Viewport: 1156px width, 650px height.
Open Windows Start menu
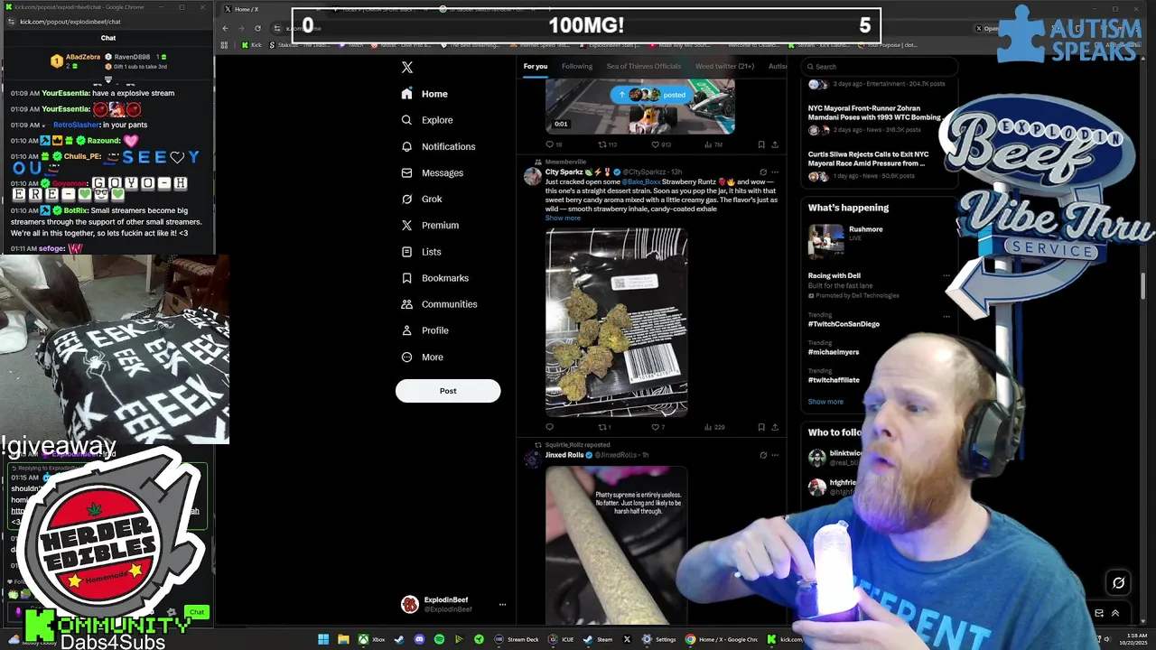pyautogui.click(x=323, y=639)
